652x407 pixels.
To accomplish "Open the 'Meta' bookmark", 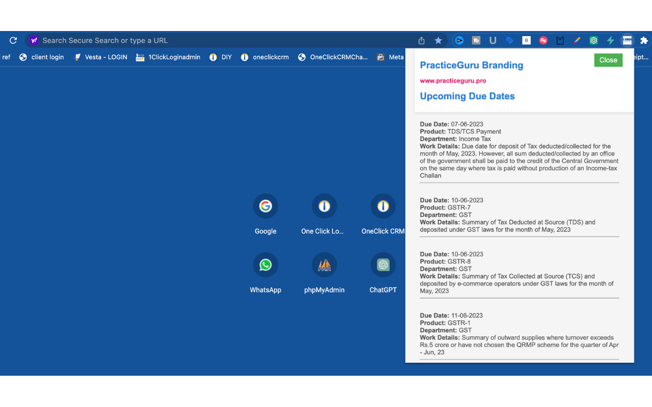I will tap(390, 57).
